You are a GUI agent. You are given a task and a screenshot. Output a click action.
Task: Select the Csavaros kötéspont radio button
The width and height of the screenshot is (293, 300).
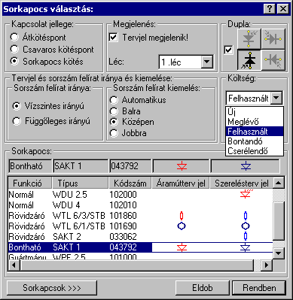[14, 50]
